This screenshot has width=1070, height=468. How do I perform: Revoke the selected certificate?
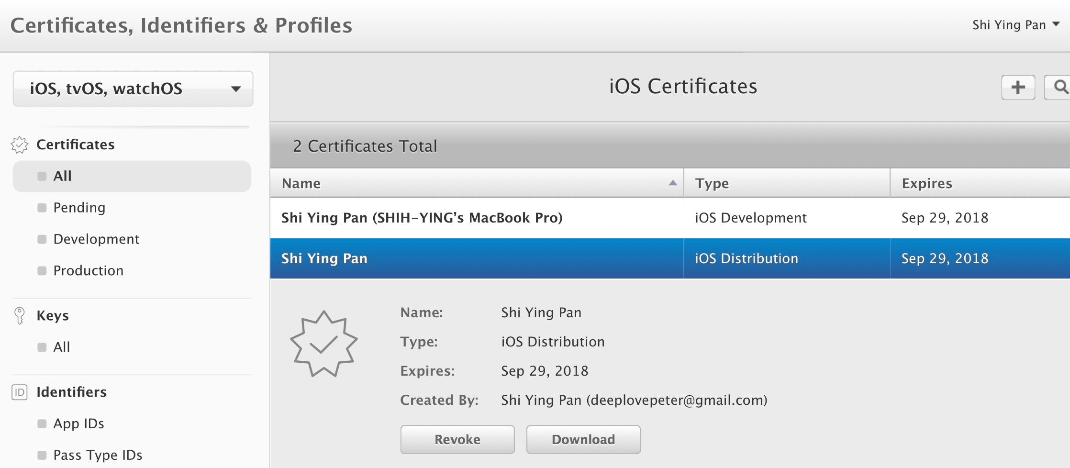457,439
